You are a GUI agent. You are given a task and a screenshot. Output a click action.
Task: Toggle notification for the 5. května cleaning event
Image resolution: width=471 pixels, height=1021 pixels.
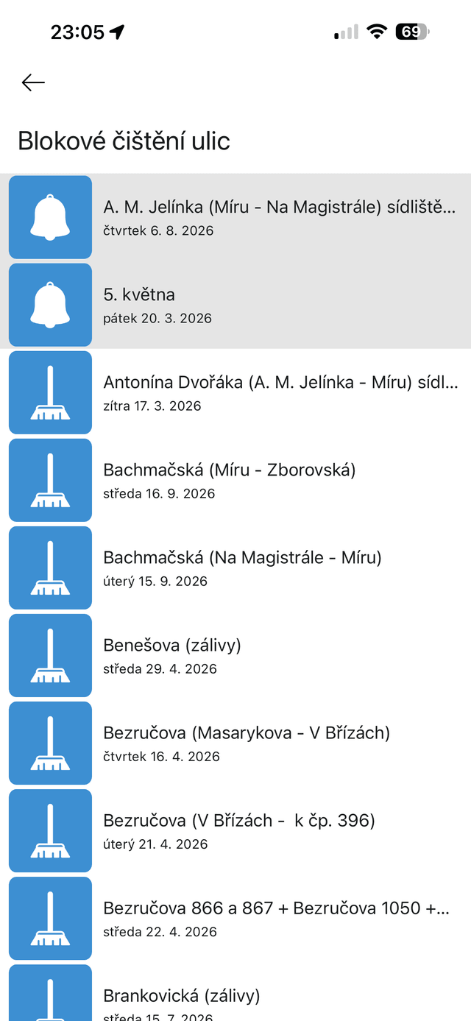(x=50, y=305)
